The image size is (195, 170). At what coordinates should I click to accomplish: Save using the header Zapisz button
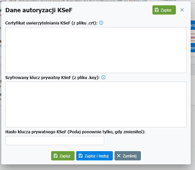click(164, 10)
